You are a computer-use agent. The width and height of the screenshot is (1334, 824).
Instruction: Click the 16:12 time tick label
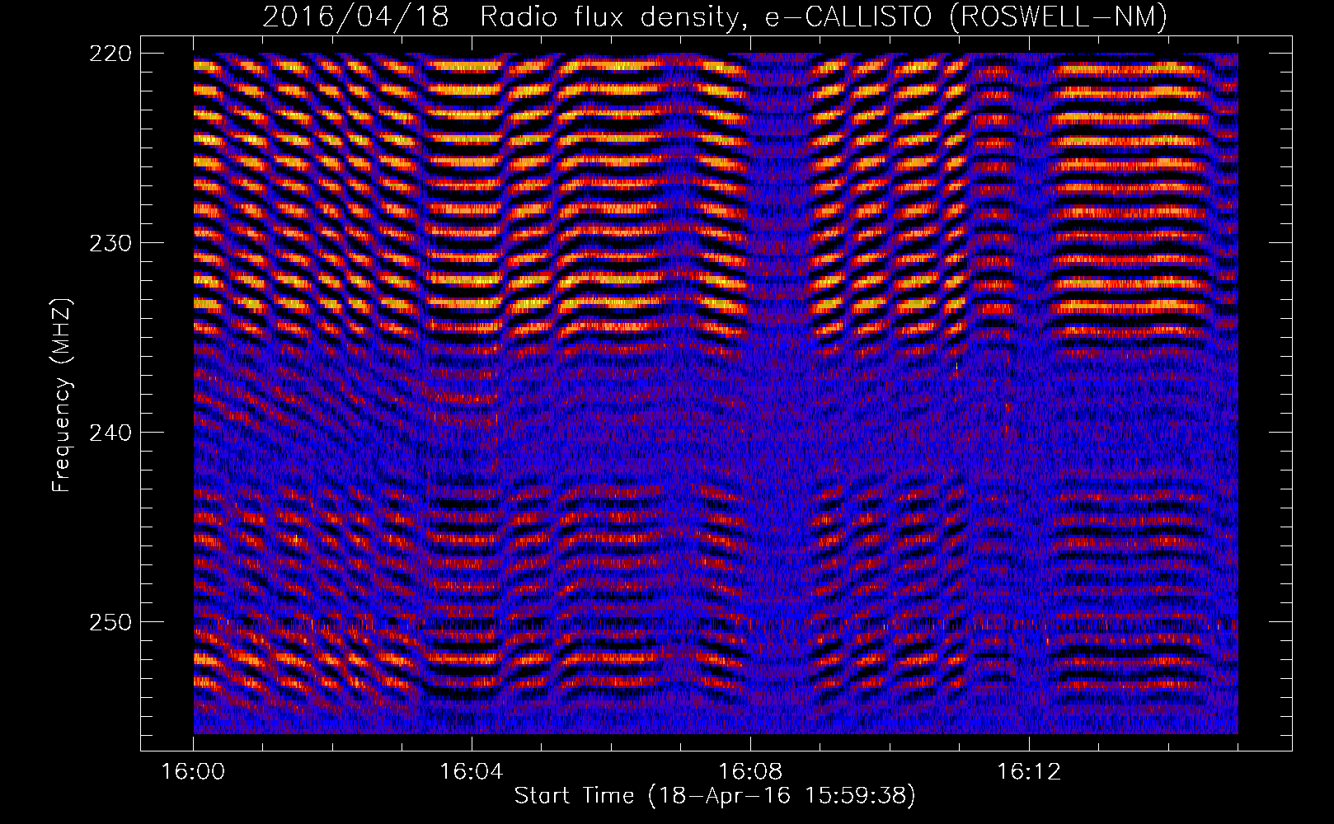[1029, 771]
